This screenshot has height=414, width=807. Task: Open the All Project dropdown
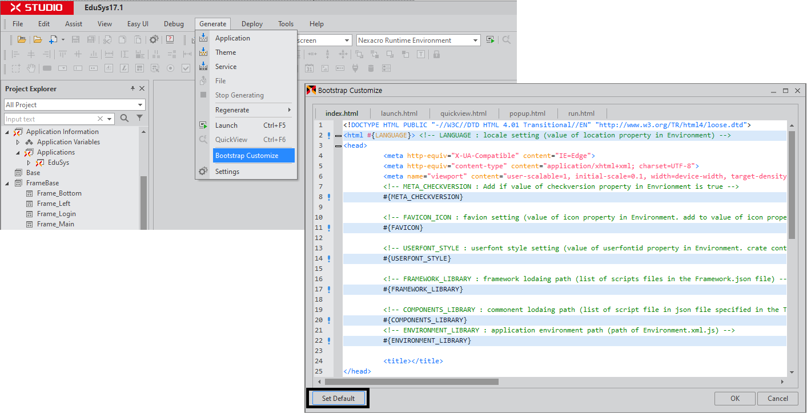click(140, 105)
